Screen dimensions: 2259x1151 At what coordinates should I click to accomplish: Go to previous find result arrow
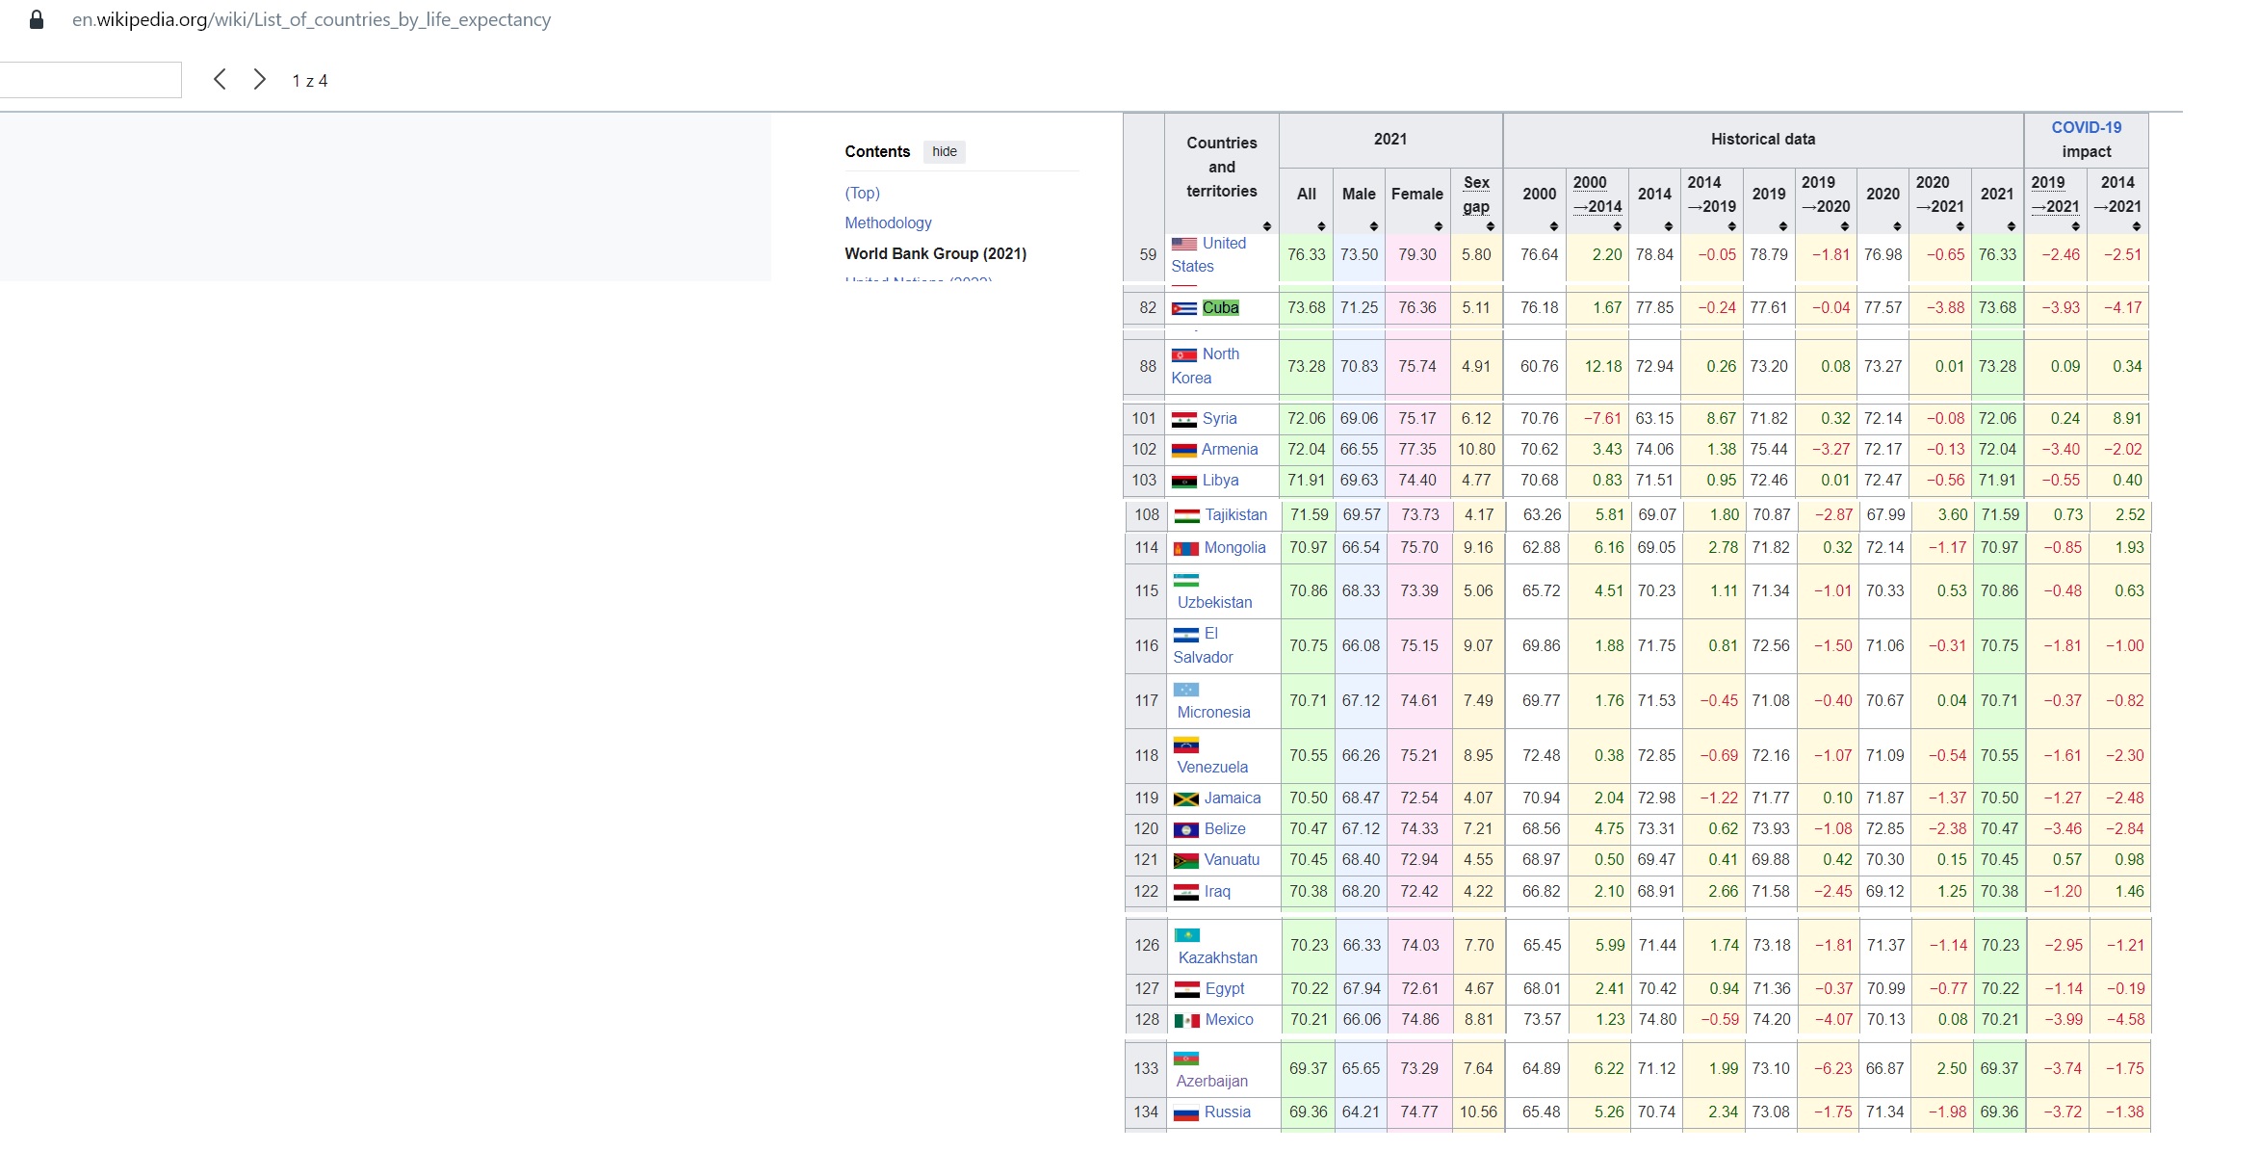(x=220, y=79)
